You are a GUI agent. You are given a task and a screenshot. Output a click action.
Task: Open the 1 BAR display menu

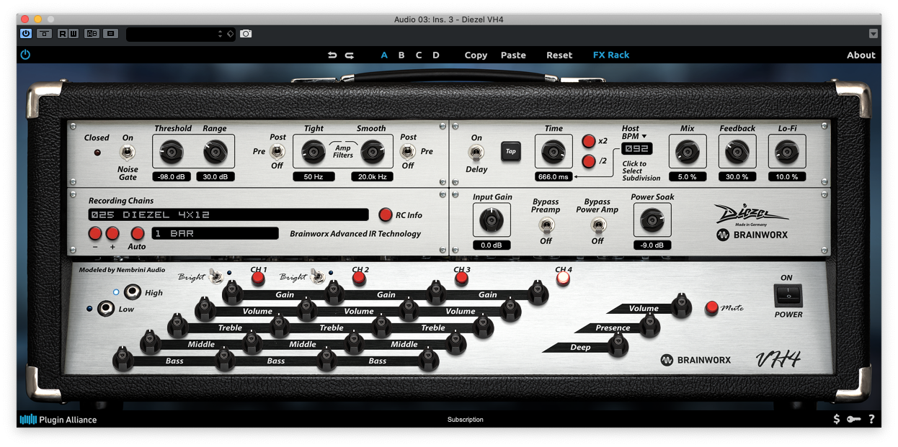tap(215, 233)
